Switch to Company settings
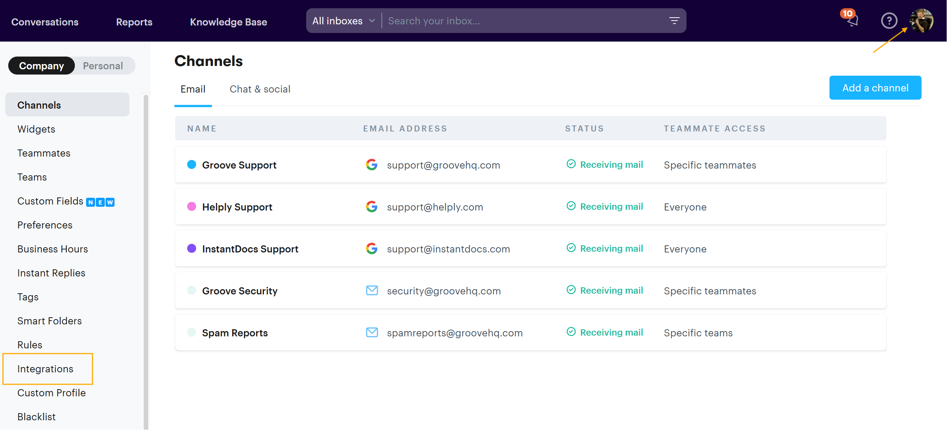Screen dimensions: 947x430 pos(42,66)
